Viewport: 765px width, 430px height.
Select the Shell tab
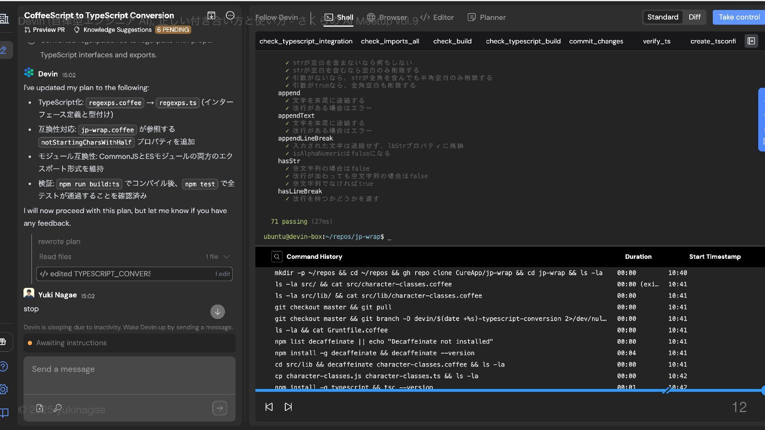point(339,18)
